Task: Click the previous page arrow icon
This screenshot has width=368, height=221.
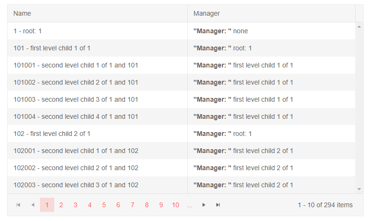Action: [33, 205]
